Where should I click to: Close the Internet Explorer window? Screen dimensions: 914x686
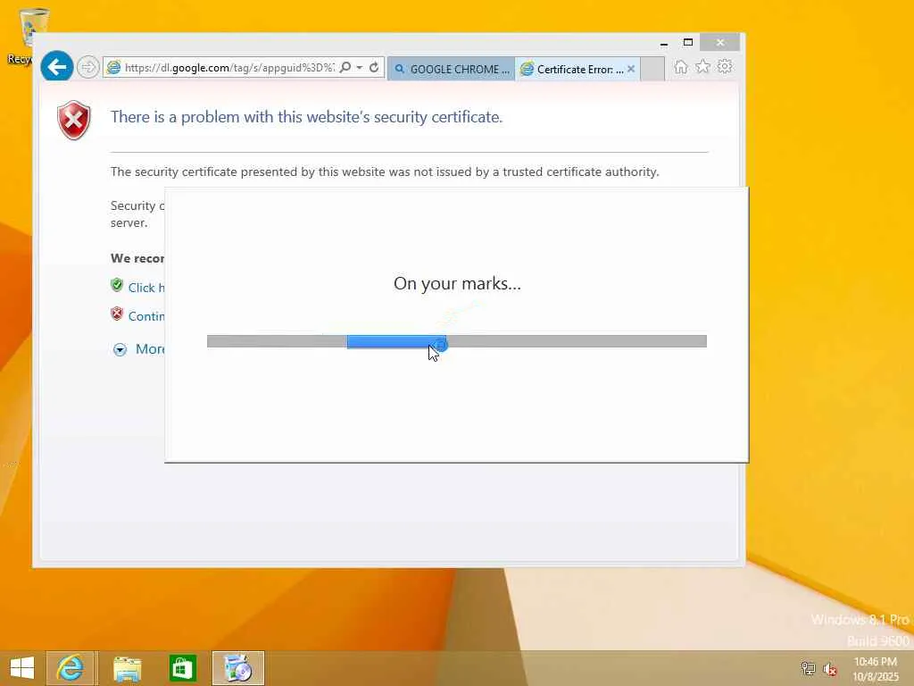click(720, 43)
